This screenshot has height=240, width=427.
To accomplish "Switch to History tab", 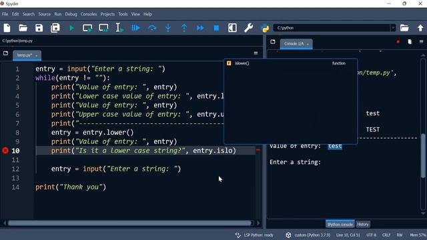I will 363,225.
